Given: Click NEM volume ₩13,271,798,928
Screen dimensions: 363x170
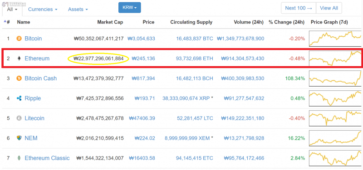Looking at the screenshot, I should 244,138.
